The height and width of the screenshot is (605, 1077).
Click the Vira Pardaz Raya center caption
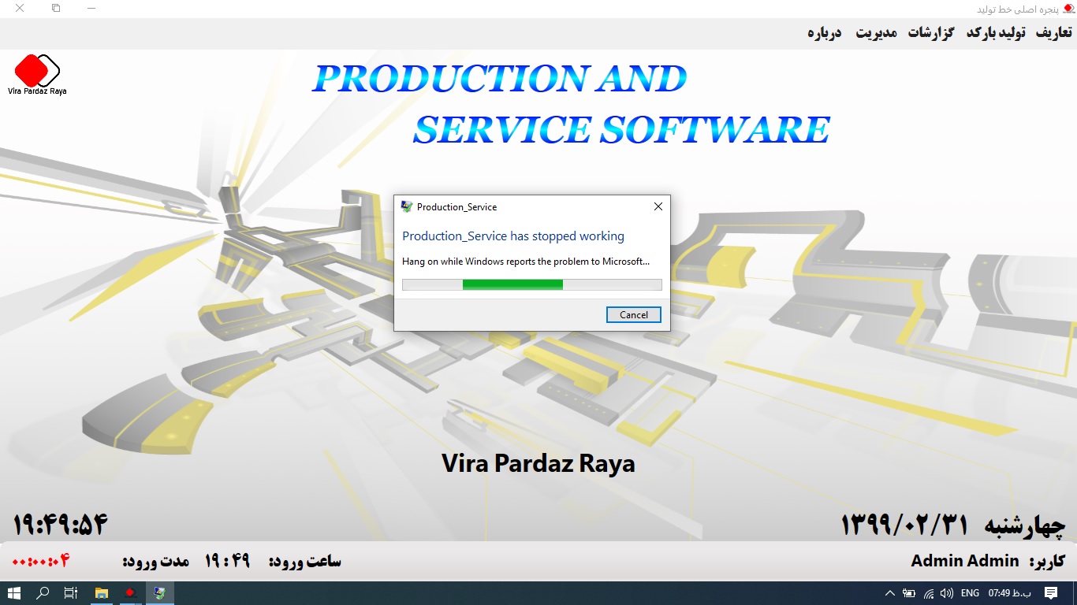click(538, 463)
